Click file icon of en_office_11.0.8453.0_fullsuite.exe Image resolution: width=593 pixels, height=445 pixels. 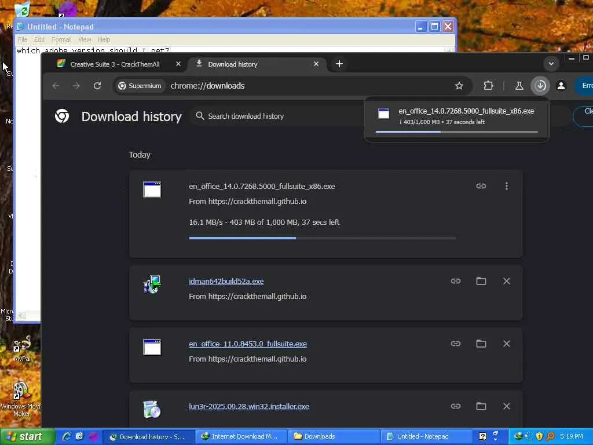152,347
